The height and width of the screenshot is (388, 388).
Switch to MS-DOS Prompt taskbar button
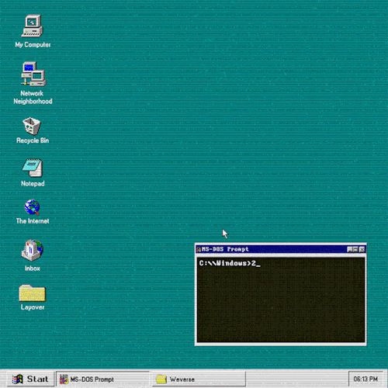click(x=102, y=379)
